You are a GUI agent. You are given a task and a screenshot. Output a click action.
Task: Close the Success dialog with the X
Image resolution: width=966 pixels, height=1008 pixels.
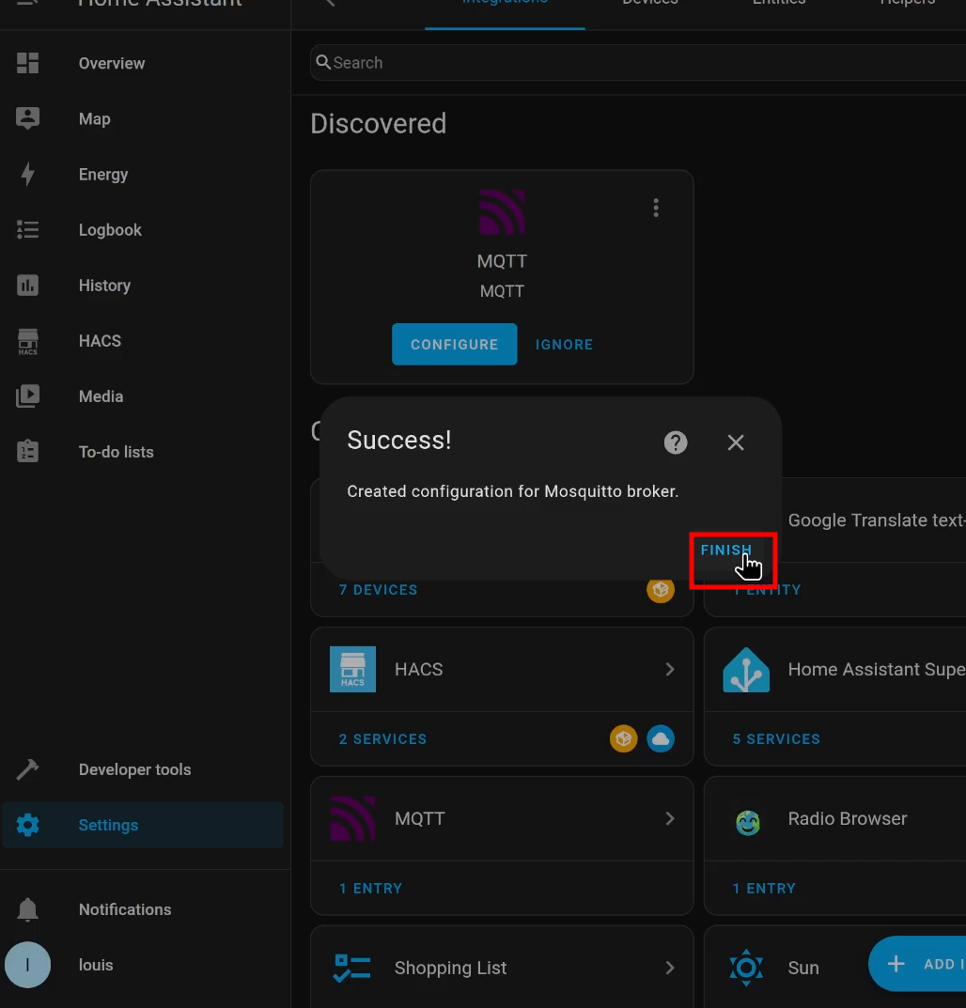point(736,442)
